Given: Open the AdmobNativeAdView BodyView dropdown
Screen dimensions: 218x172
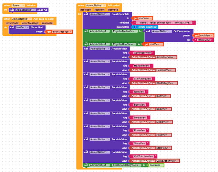Looking at the screenshot, I should pyautogui.click(x=163, y=109).
